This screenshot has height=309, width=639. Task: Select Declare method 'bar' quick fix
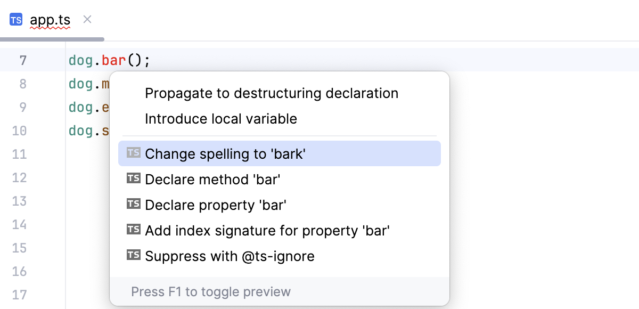[212, 180]
